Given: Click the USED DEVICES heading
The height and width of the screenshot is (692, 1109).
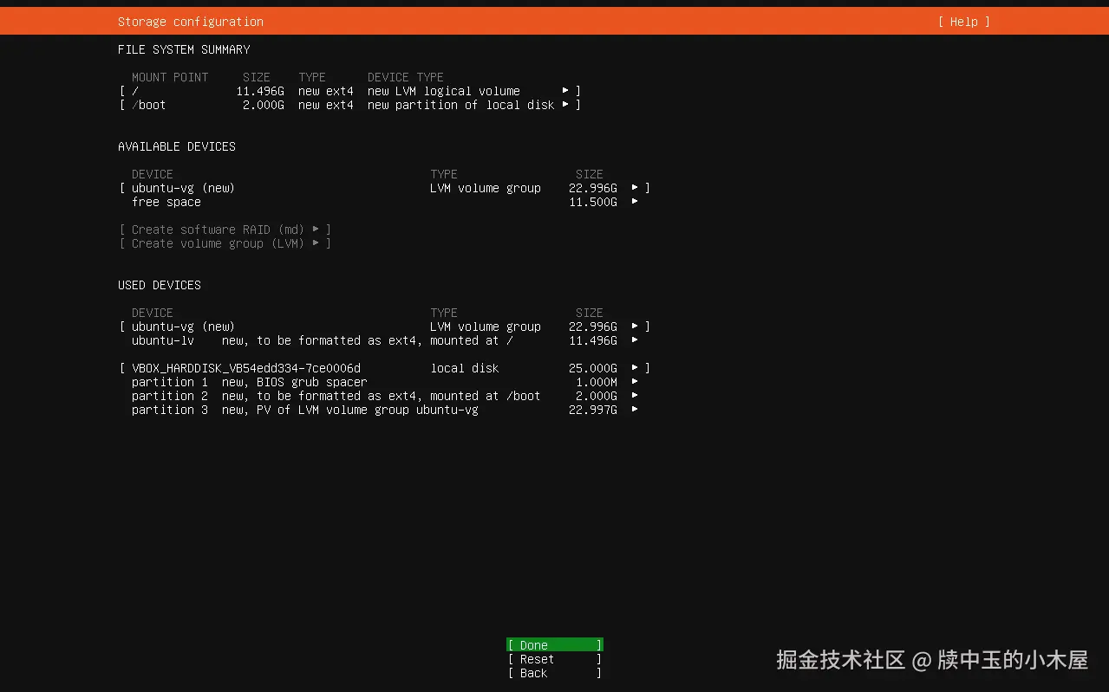Looking at the screenshot, I should click(x=160, y=285).
